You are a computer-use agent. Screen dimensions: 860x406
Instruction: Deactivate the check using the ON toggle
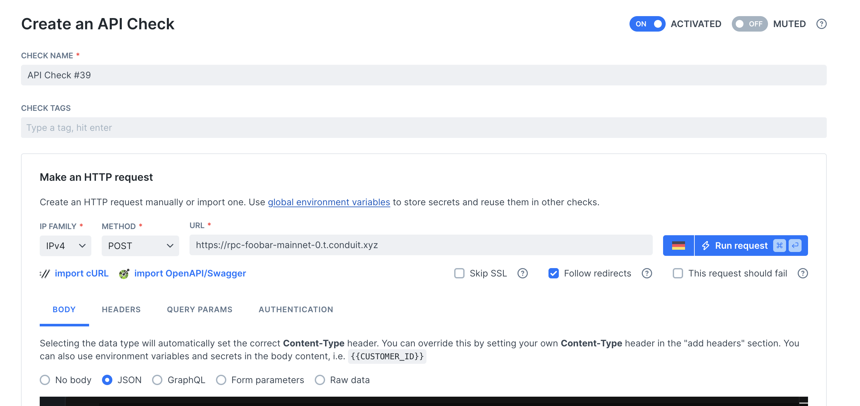647,24
